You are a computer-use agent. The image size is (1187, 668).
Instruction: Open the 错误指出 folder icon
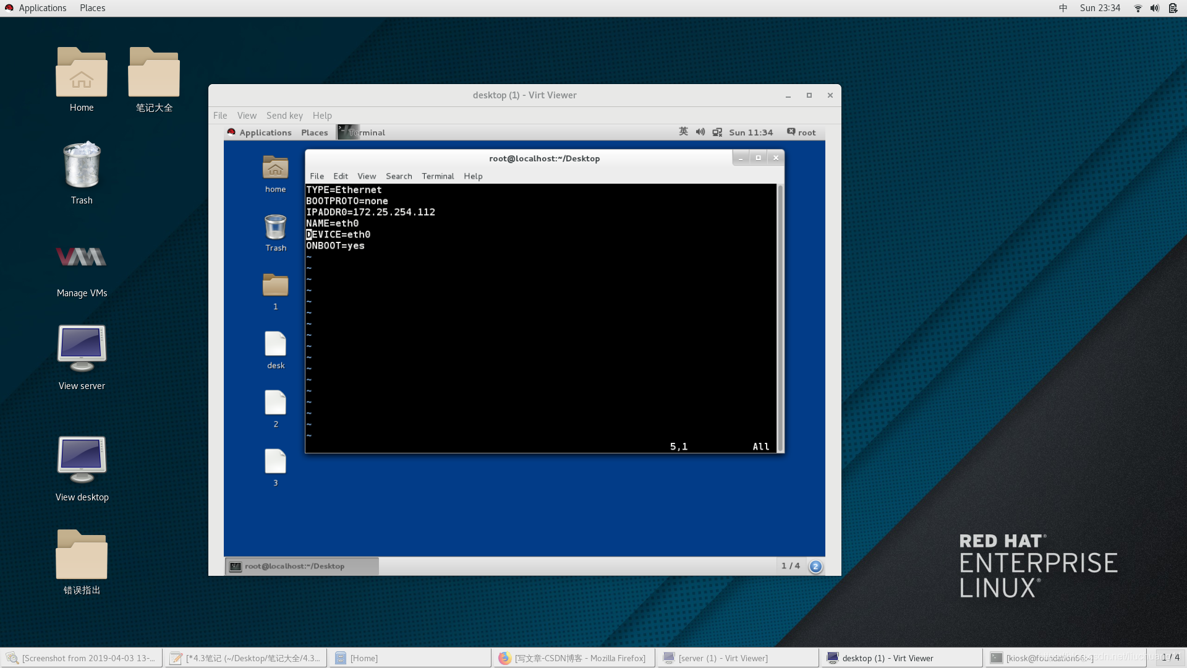coord(82,554)
